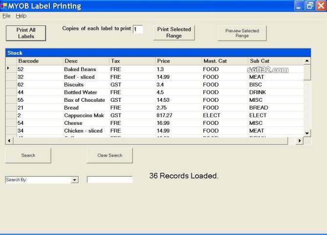The height and width of the screenshot is (235, 327).
Task: Click the Stock table title bar
Action: coord(158,53)
